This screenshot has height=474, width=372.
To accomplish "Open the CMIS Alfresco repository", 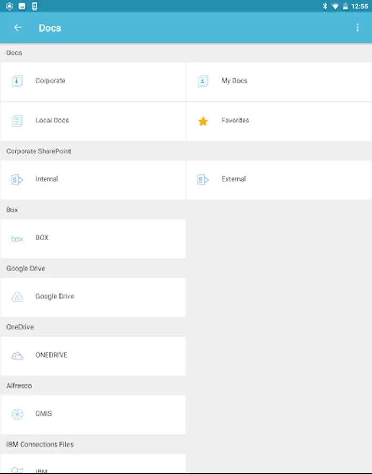I will point(93,414).
